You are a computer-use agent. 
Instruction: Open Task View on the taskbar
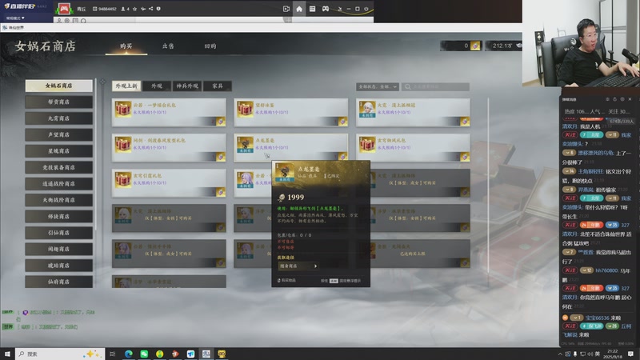(113, 354)
